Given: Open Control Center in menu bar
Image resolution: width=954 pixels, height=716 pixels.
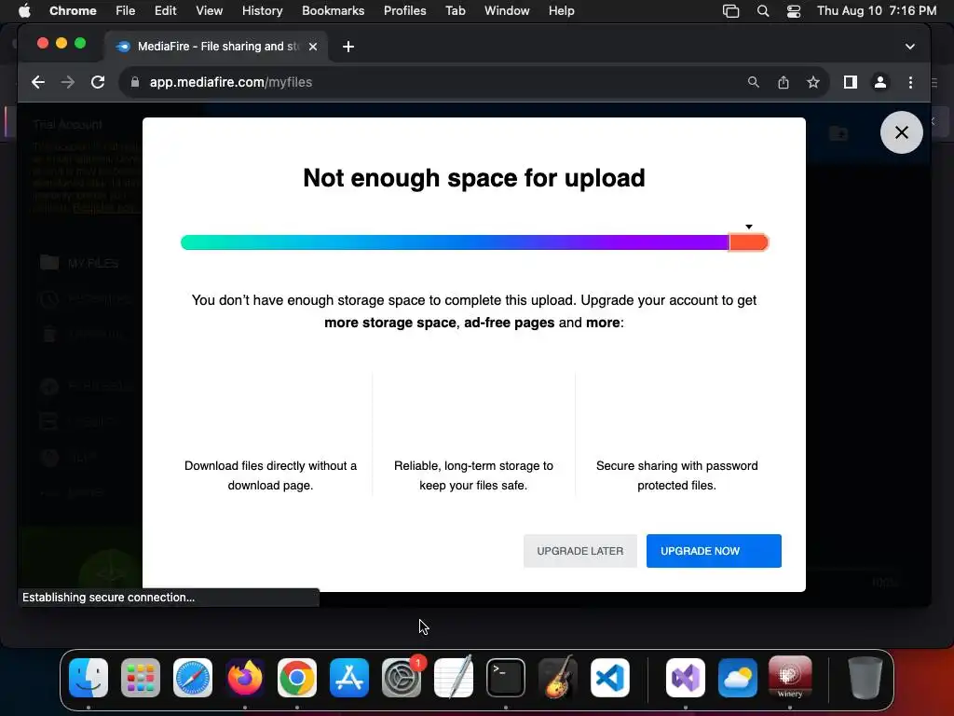Looking at the screenshot, I should [x=794, y=11].
